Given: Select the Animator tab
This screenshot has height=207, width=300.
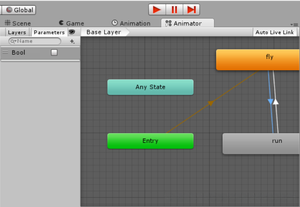Looking at the screenshot, I should click(x=188, y=23).
